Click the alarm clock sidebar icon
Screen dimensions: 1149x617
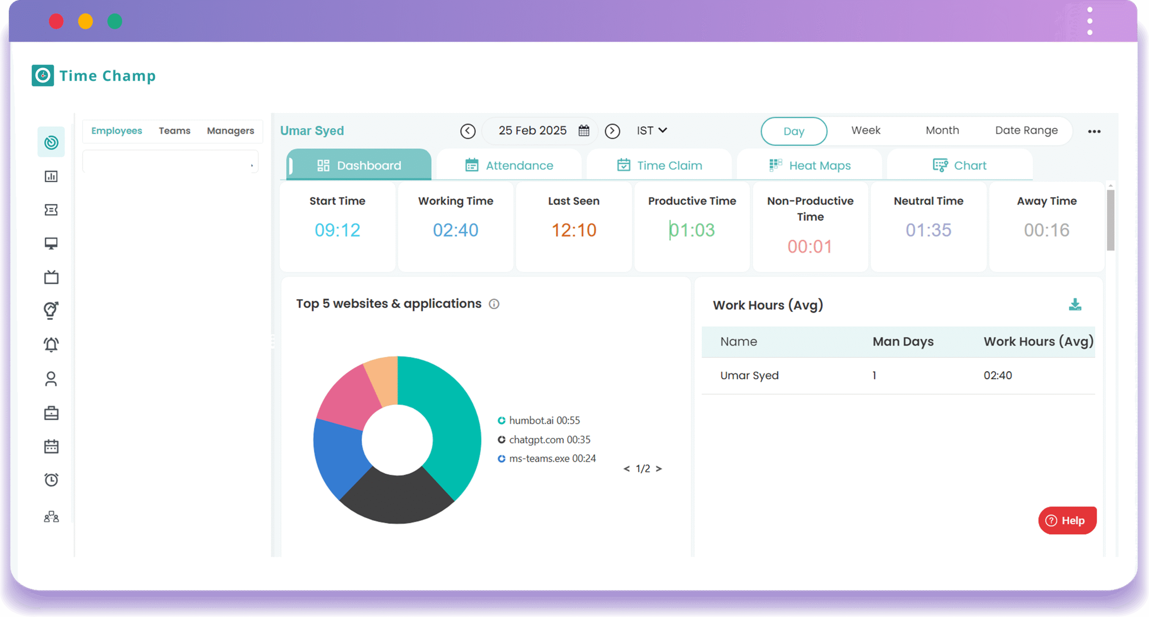coord(51,479)
